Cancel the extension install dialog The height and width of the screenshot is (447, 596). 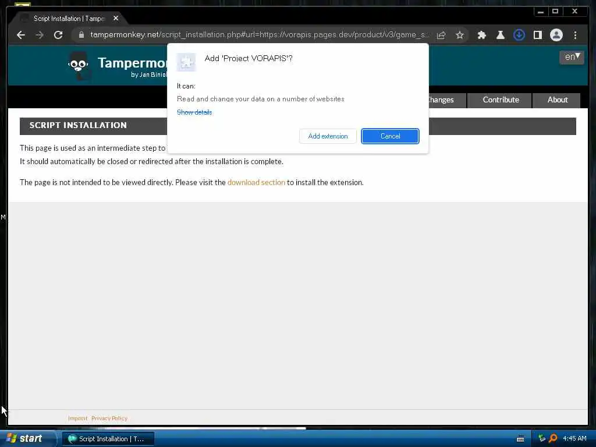pos(390,136)
